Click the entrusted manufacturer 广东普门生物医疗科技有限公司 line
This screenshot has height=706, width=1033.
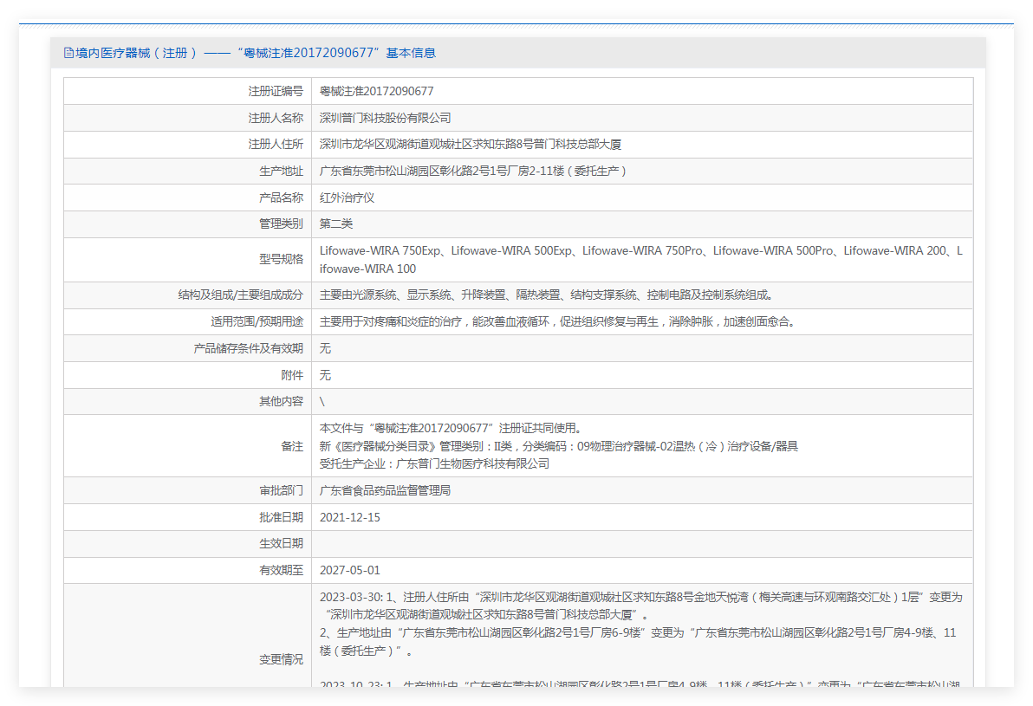434,463
